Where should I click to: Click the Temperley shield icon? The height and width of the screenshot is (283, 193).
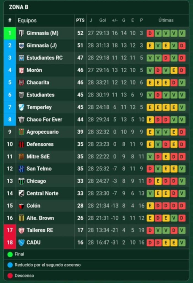point(21,107)
